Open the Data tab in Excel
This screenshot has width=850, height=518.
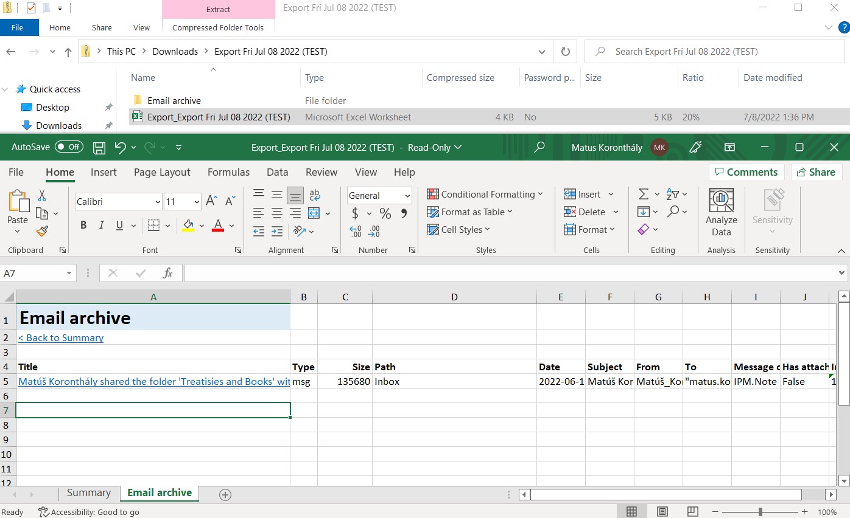[x=277, y=172]
